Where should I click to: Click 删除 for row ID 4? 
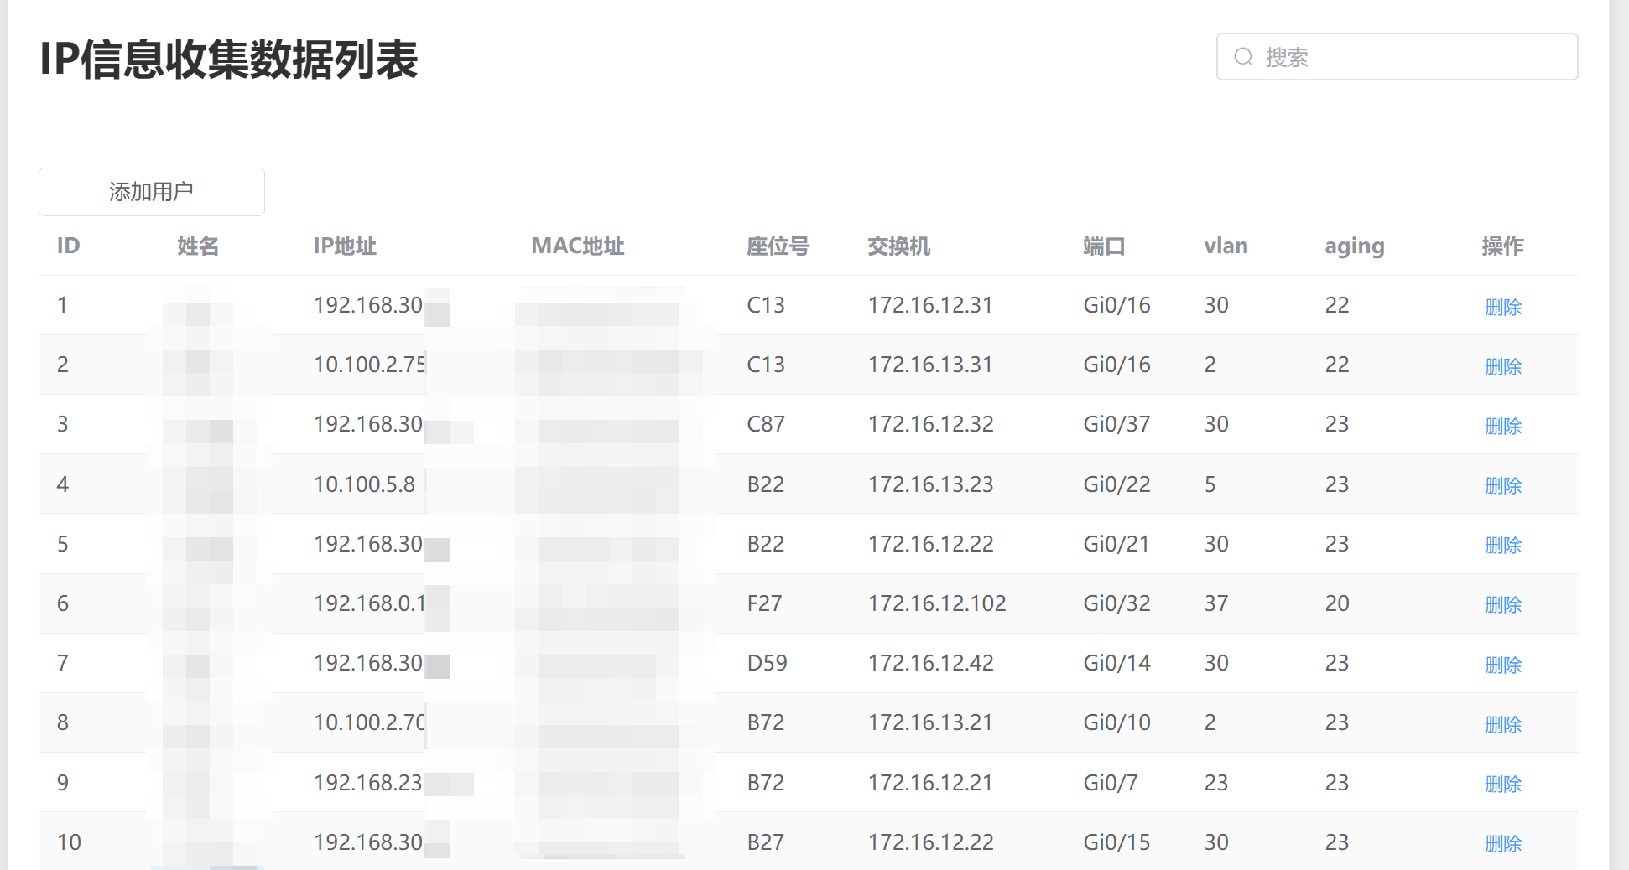(x=1502, y=485)
